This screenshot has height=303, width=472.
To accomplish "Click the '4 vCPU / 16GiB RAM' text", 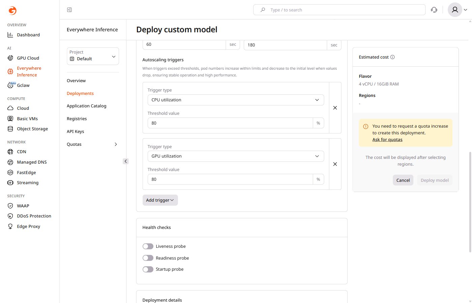I will point(379,84).
